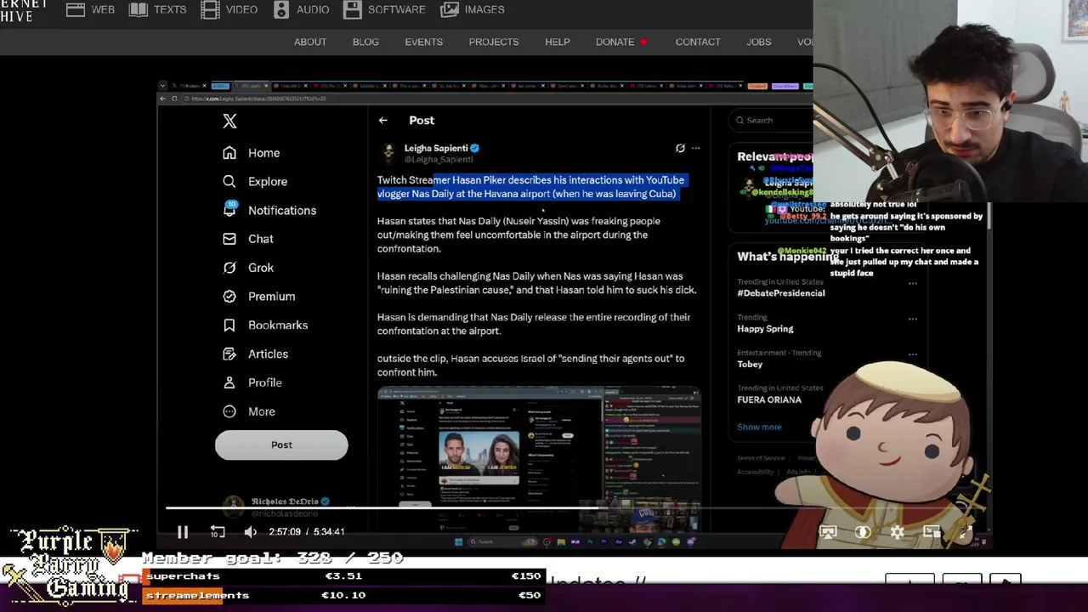1088x612 pixels.
Task: Click Leigha Sapienti's display name
Action: click(436, 148)
